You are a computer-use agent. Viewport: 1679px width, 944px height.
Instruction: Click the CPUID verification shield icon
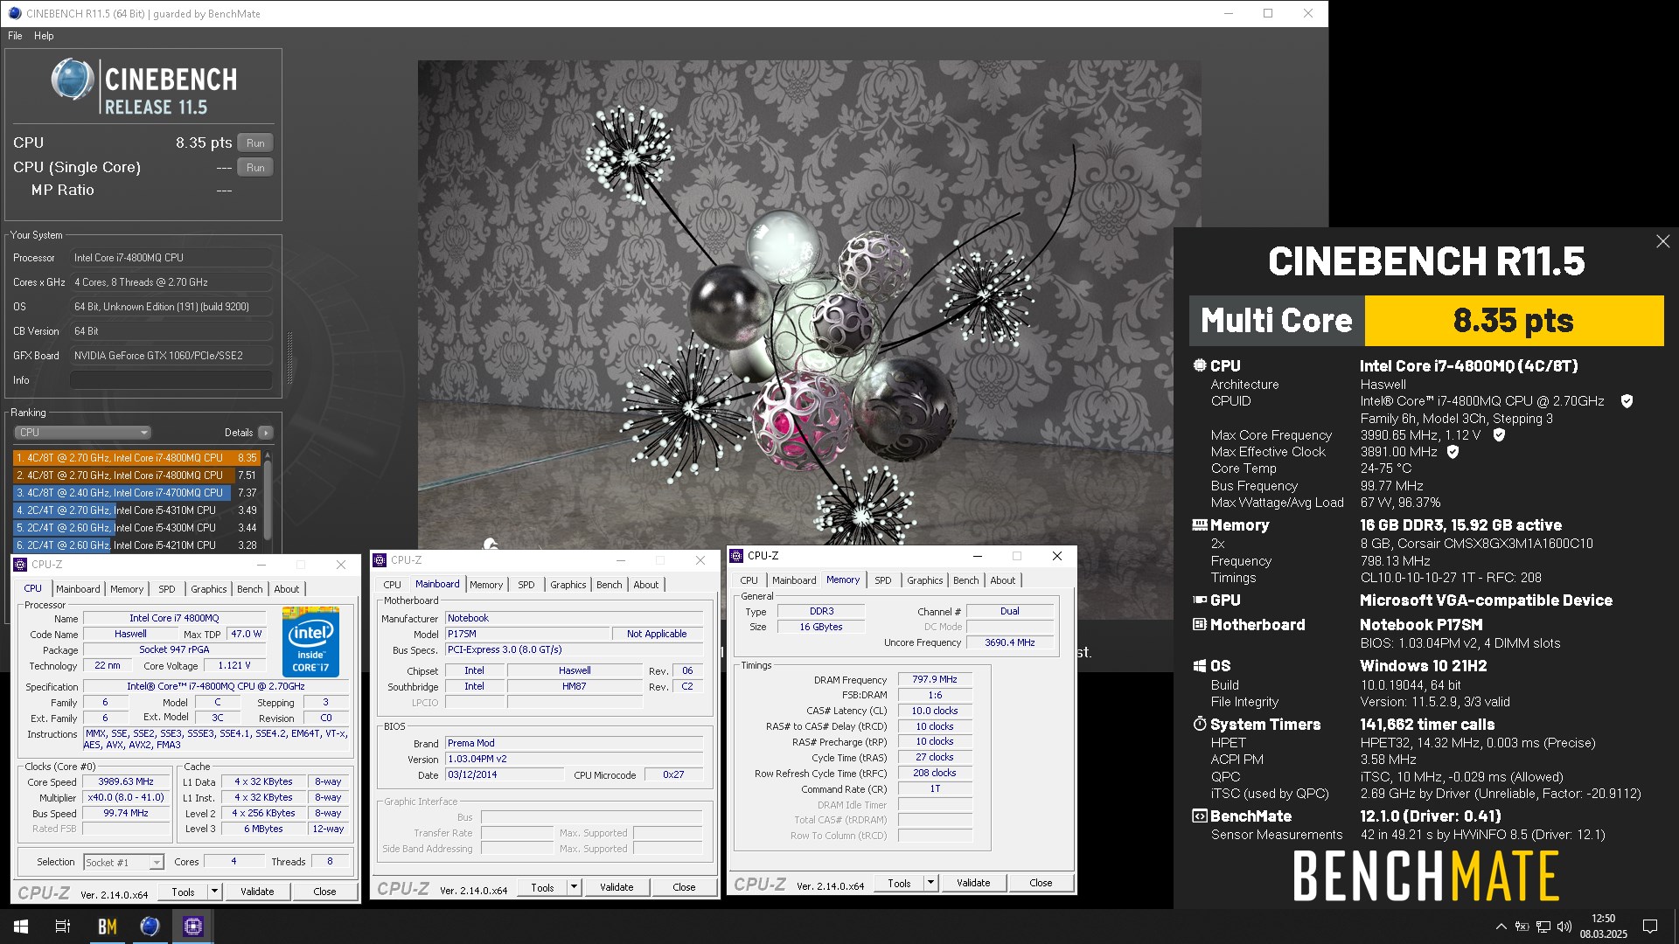1627,401
